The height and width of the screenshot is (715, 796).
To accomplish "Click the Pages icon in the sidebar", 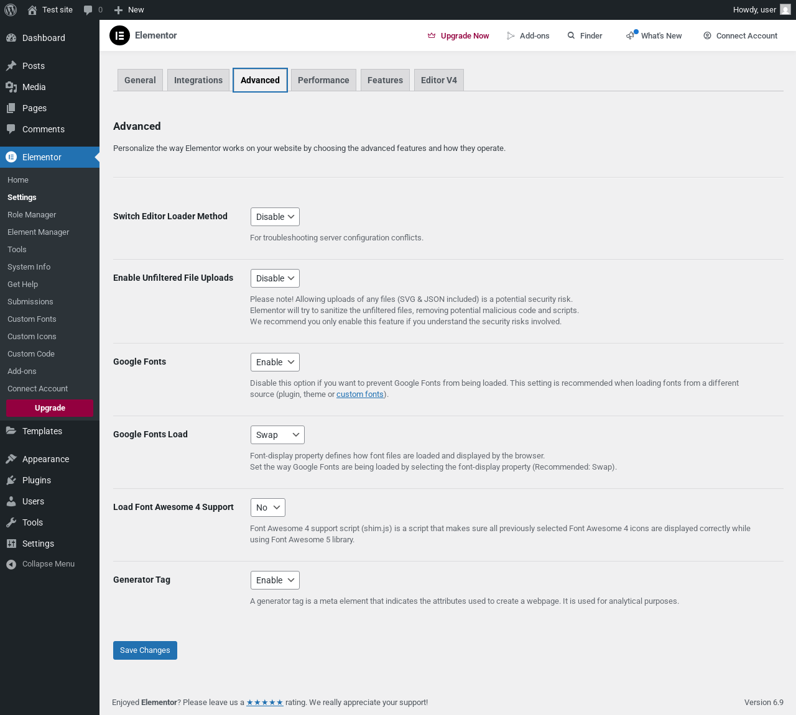I will pos(11,108).
